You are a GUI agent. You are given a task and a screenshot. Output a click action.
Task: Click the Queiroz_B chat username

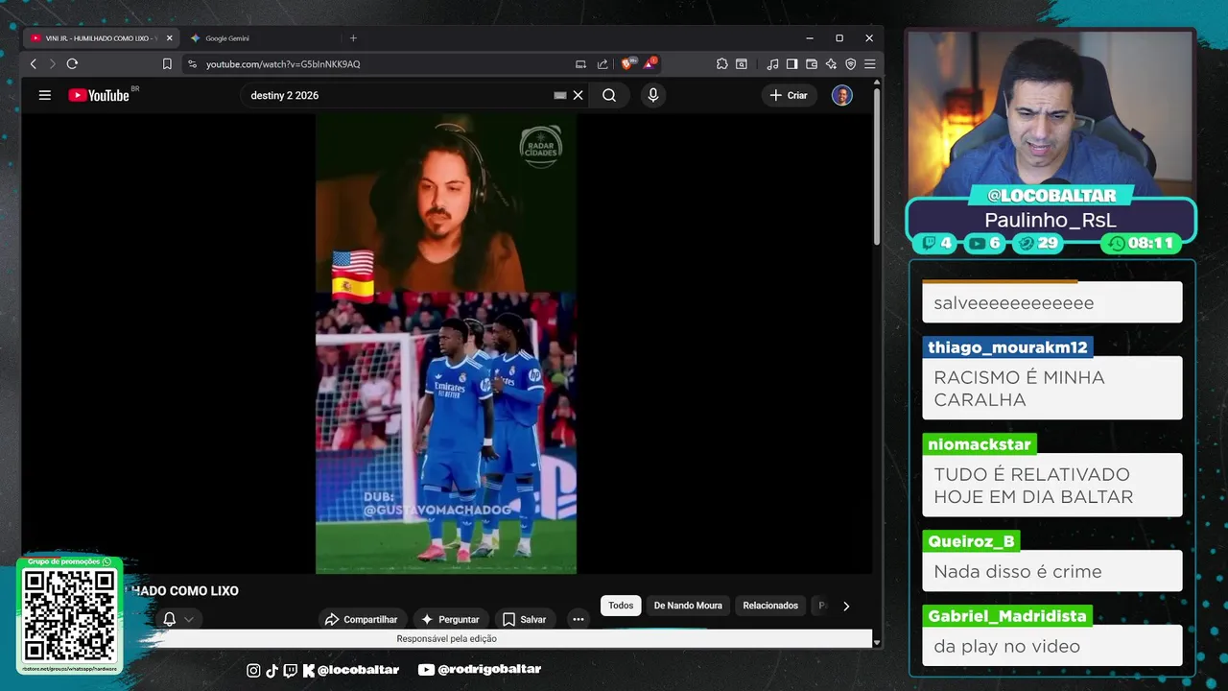pos(971,541)
